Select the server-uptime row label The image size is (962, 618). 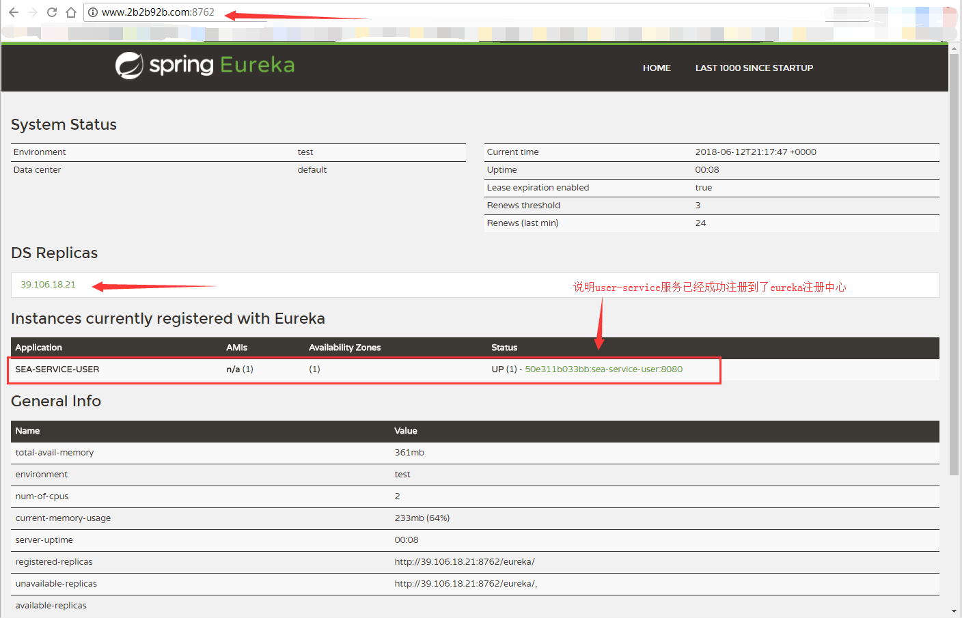click(x=44, y=540)
